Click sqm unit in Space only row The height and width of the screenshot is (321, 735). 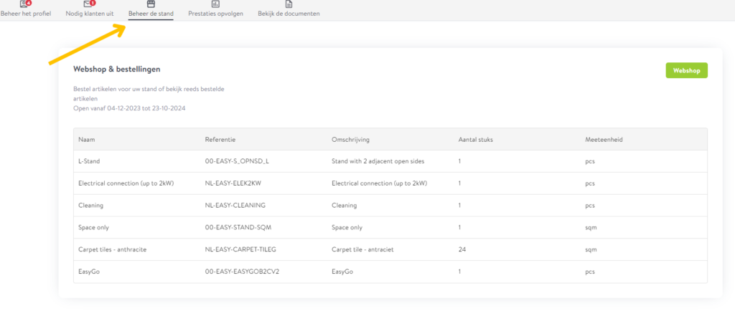click(591, 227)
